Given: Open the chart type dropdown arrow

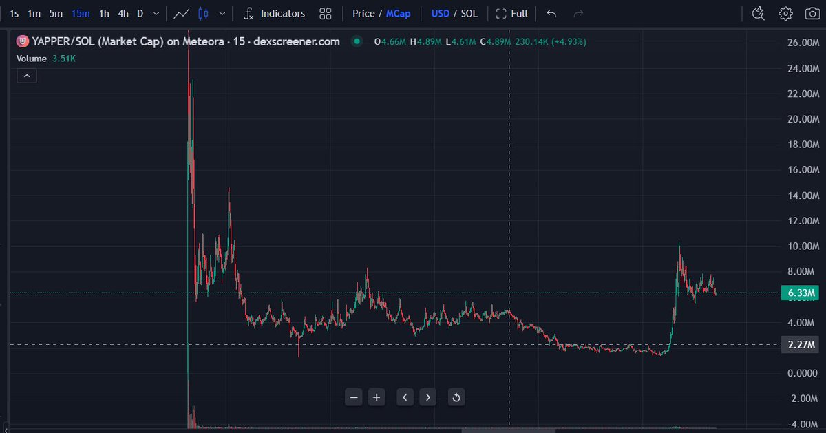Looking at the screenshot, I should tap(222, 13).
